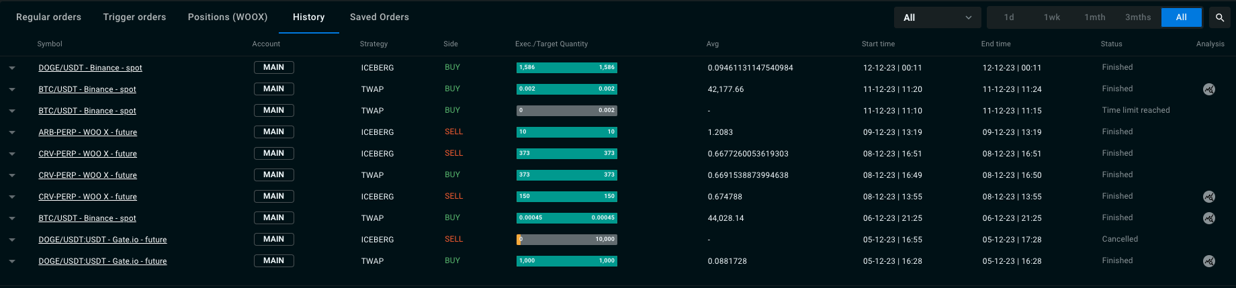The height and width of the screenshot is (288, 1236).
Task: Select the 1d time range
Action: click(1009, 17)
